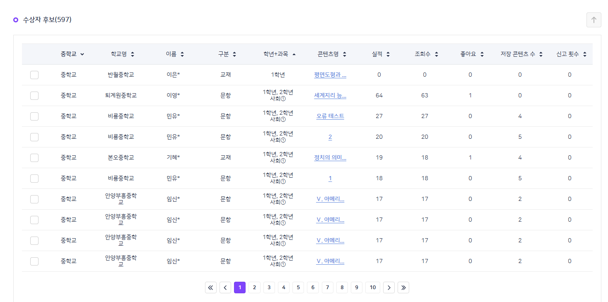
Task: Jump to last page with double-right arrow
Action: tap(403, 288)
